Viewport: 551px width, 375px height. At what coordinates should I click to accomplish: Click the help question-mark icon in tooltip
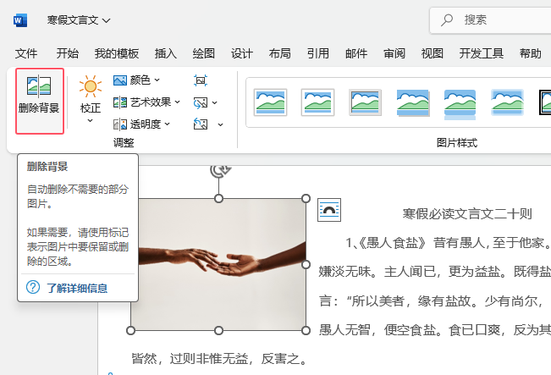coord(33,287)
